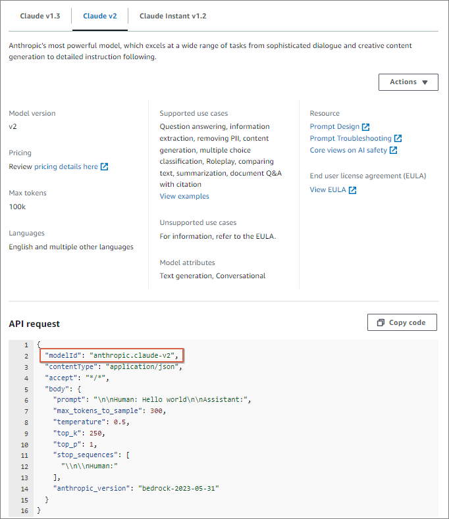The height and width of the screenshot is (519, 449).
Task: Click the Max tokens value 100k
Action: pos(17,207)
